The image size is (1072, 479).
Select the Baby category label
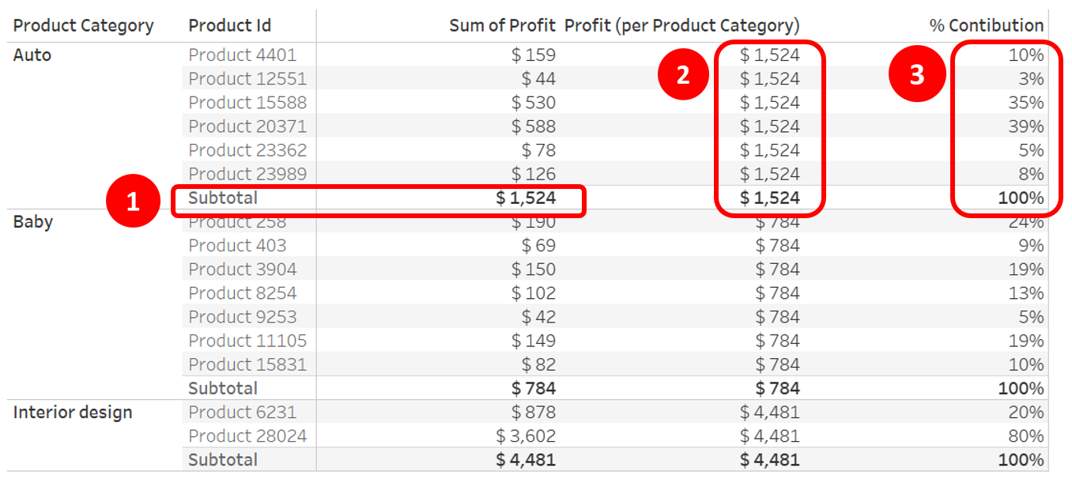tap(33, 222)
